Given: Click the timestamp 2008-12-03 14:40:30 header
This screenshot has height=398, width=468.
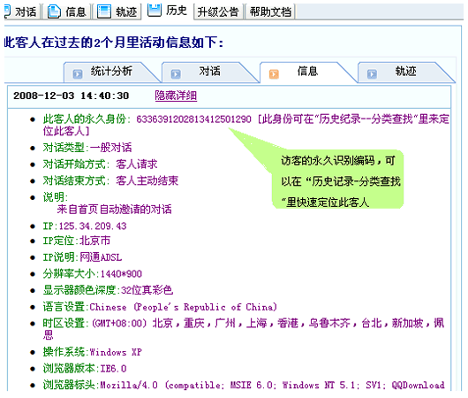Looking at the screenshot, I should [71, 96].
